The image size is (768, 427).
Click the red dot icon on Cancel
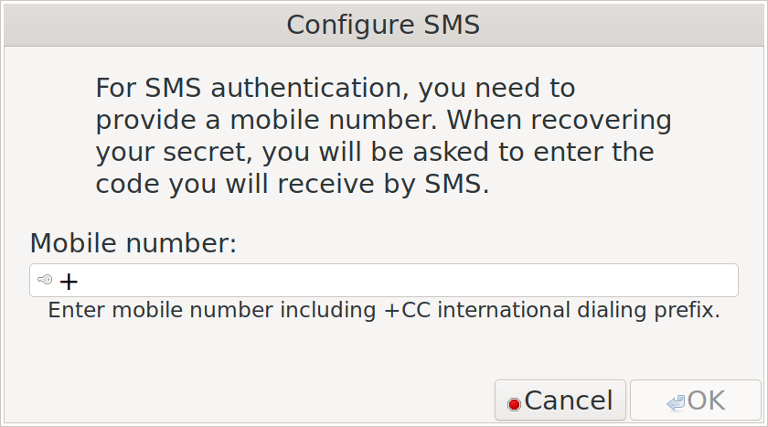(x=514, y=402)
